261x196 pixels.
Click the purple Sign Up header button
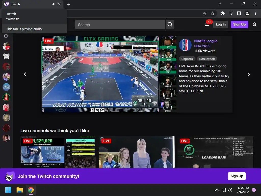pyautogui.click(x=239, y=24)
